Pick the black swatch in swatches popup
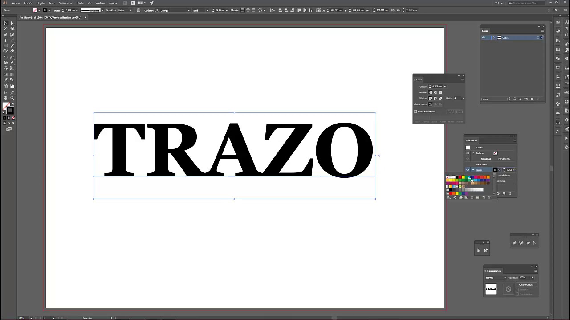The height and width of the screenshot is (320, 570). [457, 177]
